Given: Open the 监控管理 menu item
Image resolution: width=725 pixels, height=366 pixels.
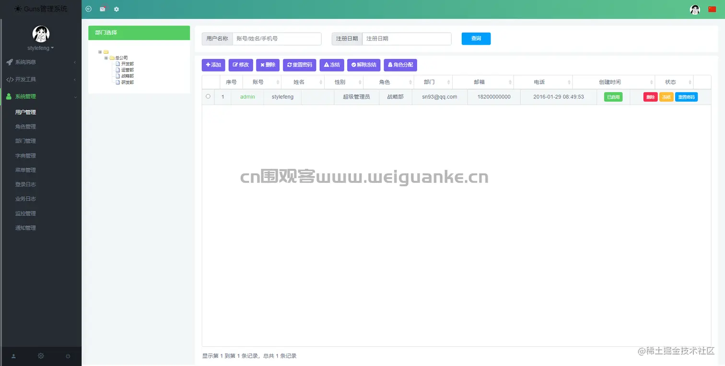Looking at the screenshot, I should (25, 213).
